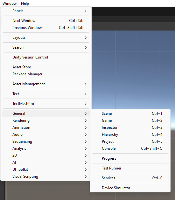Image resolution: width=175 pixels, height=200 pixels.
Task: Expand the Panels submenu
Action: pos(46,11)
